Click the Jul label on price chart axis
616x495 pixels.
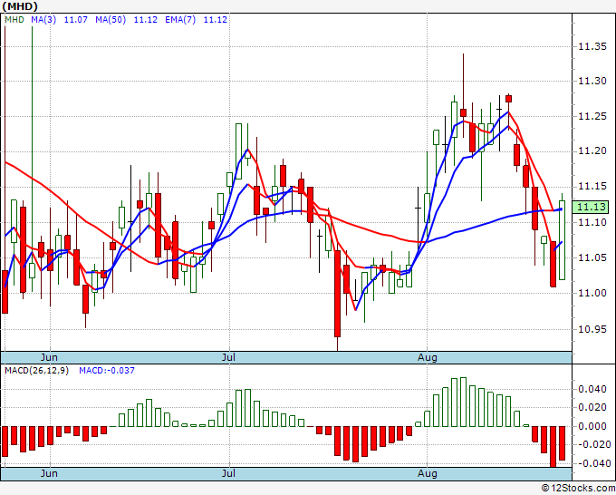228,357
